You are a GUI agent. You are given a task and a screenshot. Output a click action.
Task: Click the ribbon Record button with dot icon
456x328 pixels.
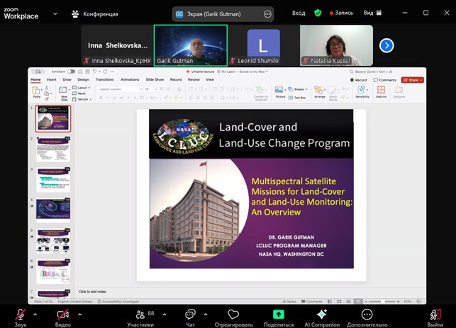358,80
